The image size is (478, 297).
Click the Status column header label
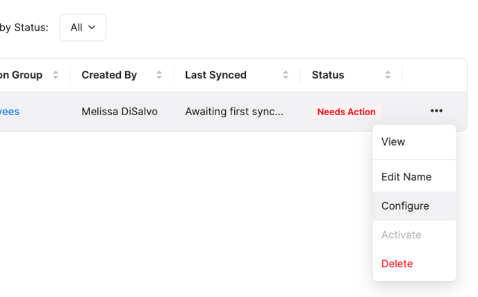[328, 75]
